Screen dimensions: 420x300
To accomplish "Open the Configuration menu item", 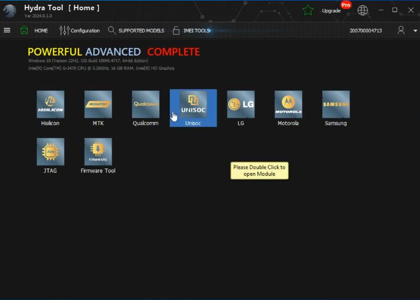I will point(85,31).
